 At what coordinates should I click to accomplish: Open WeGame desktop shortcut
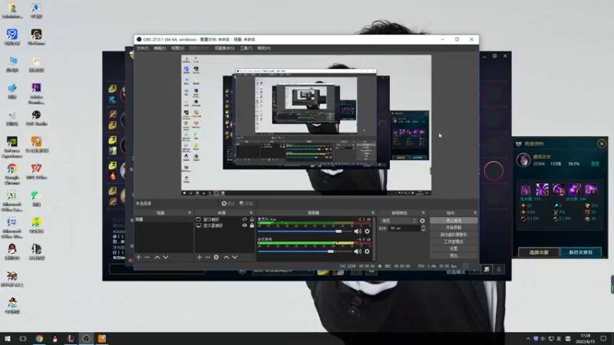36,37
